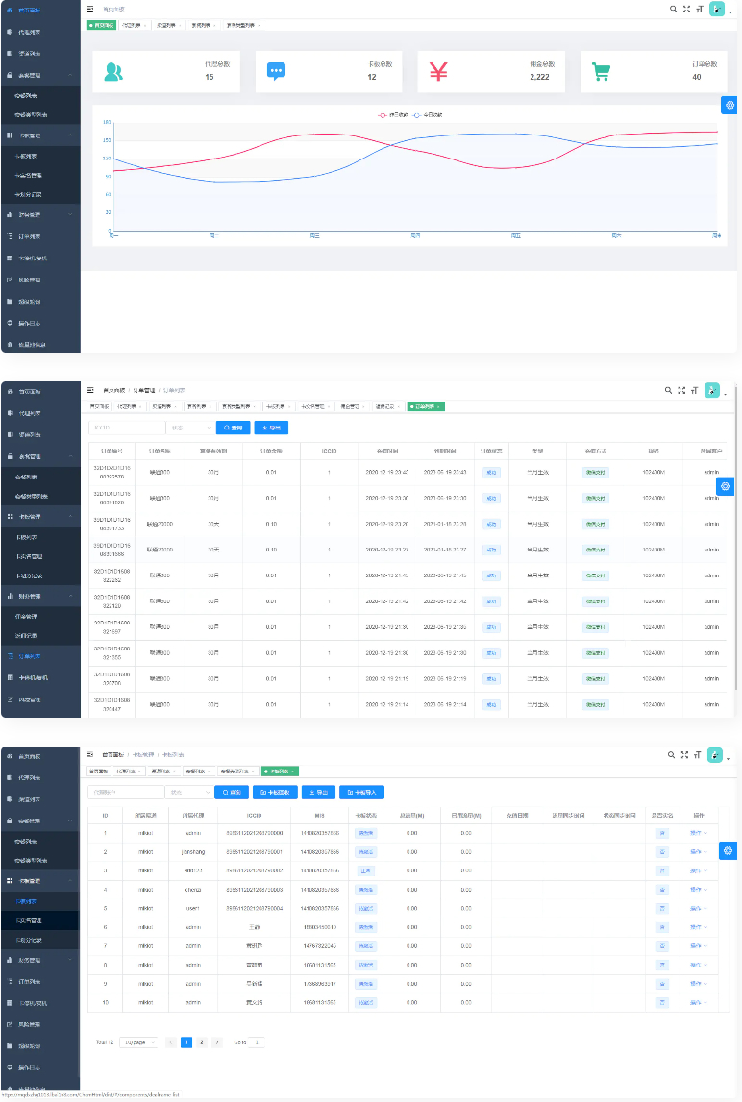Click the red yen icon on the dashboard card
The width and height of the screenshot is (742, 1102).
438,71
